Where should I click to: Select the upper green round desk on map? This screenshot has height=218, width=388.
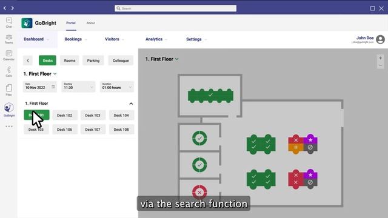(199, 138)
